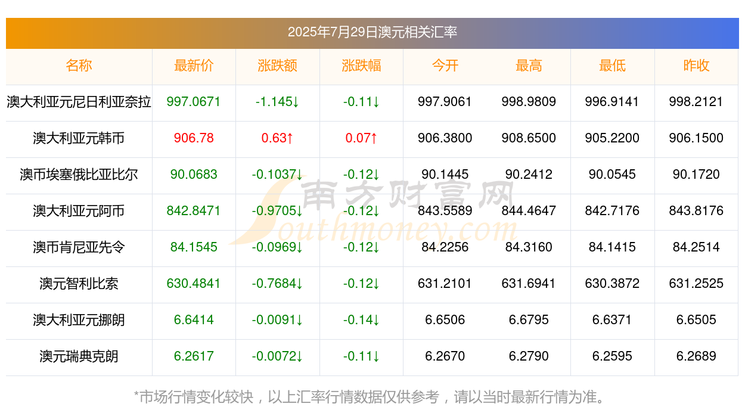745x416 pixels.
Task: Click previous close 631.2525
Action: coord(696,284)
